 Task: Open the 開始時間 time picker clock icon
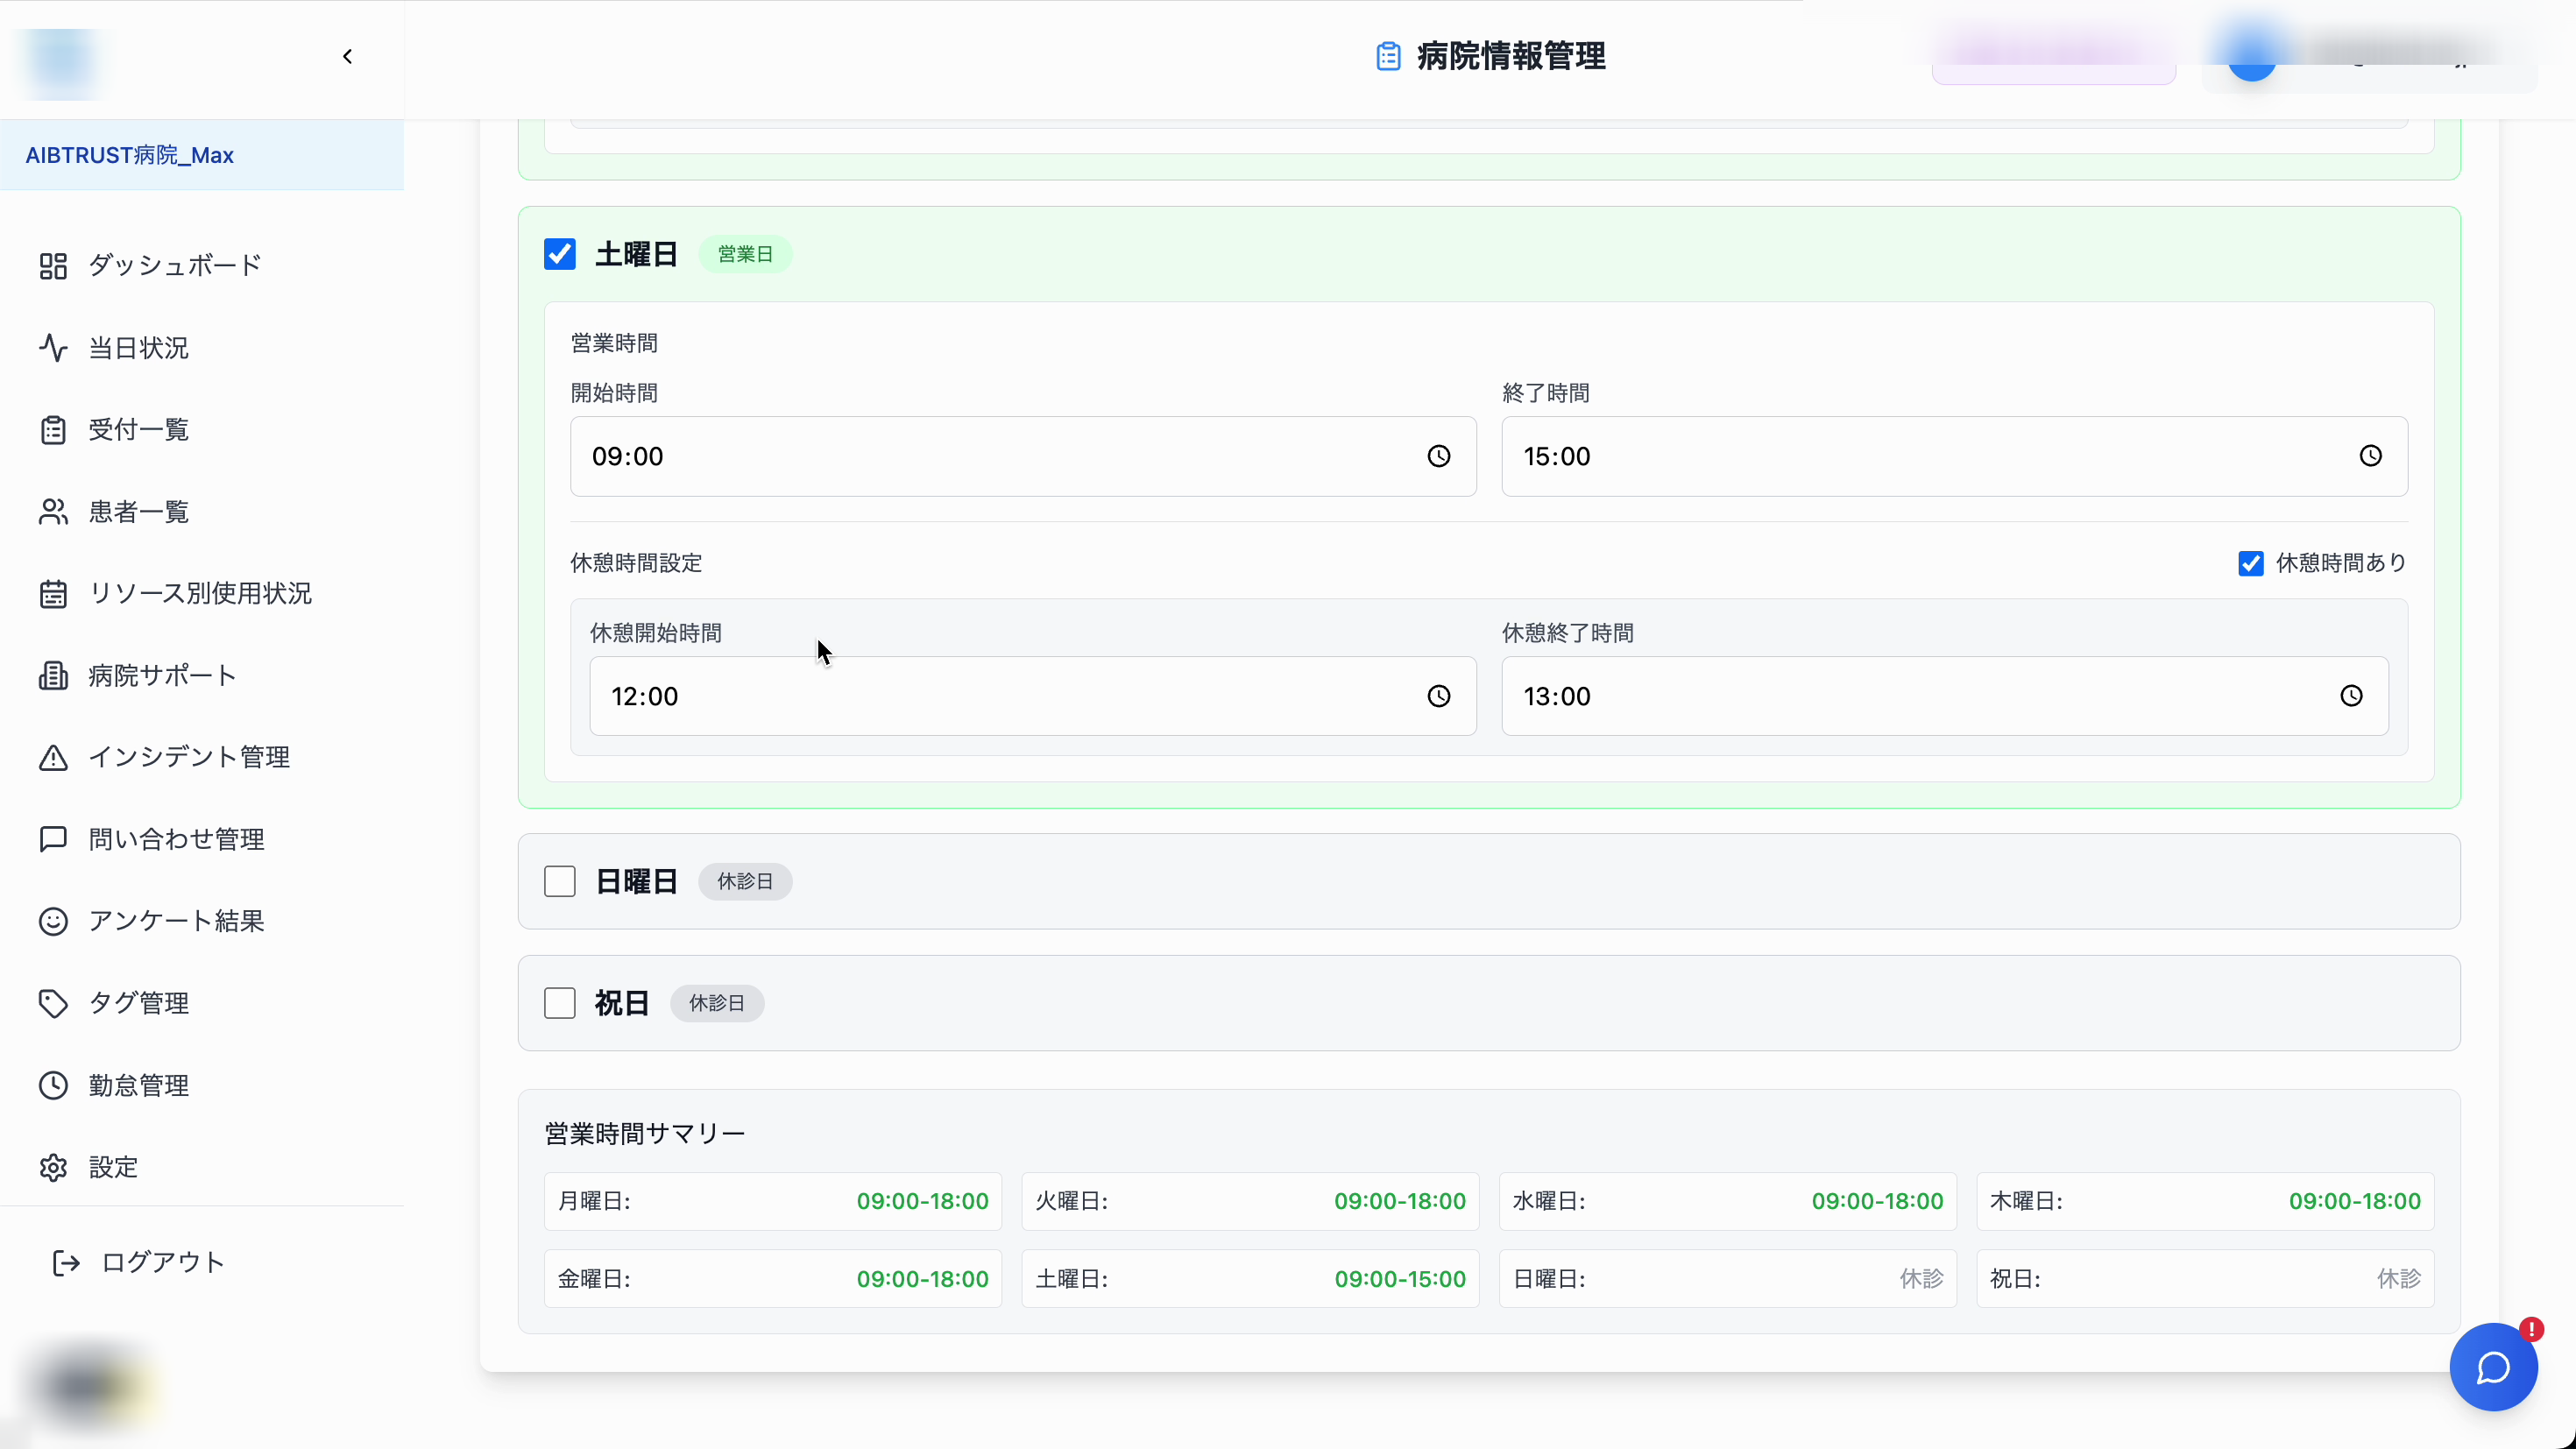pyautogui.click(x=1439, y=456)
